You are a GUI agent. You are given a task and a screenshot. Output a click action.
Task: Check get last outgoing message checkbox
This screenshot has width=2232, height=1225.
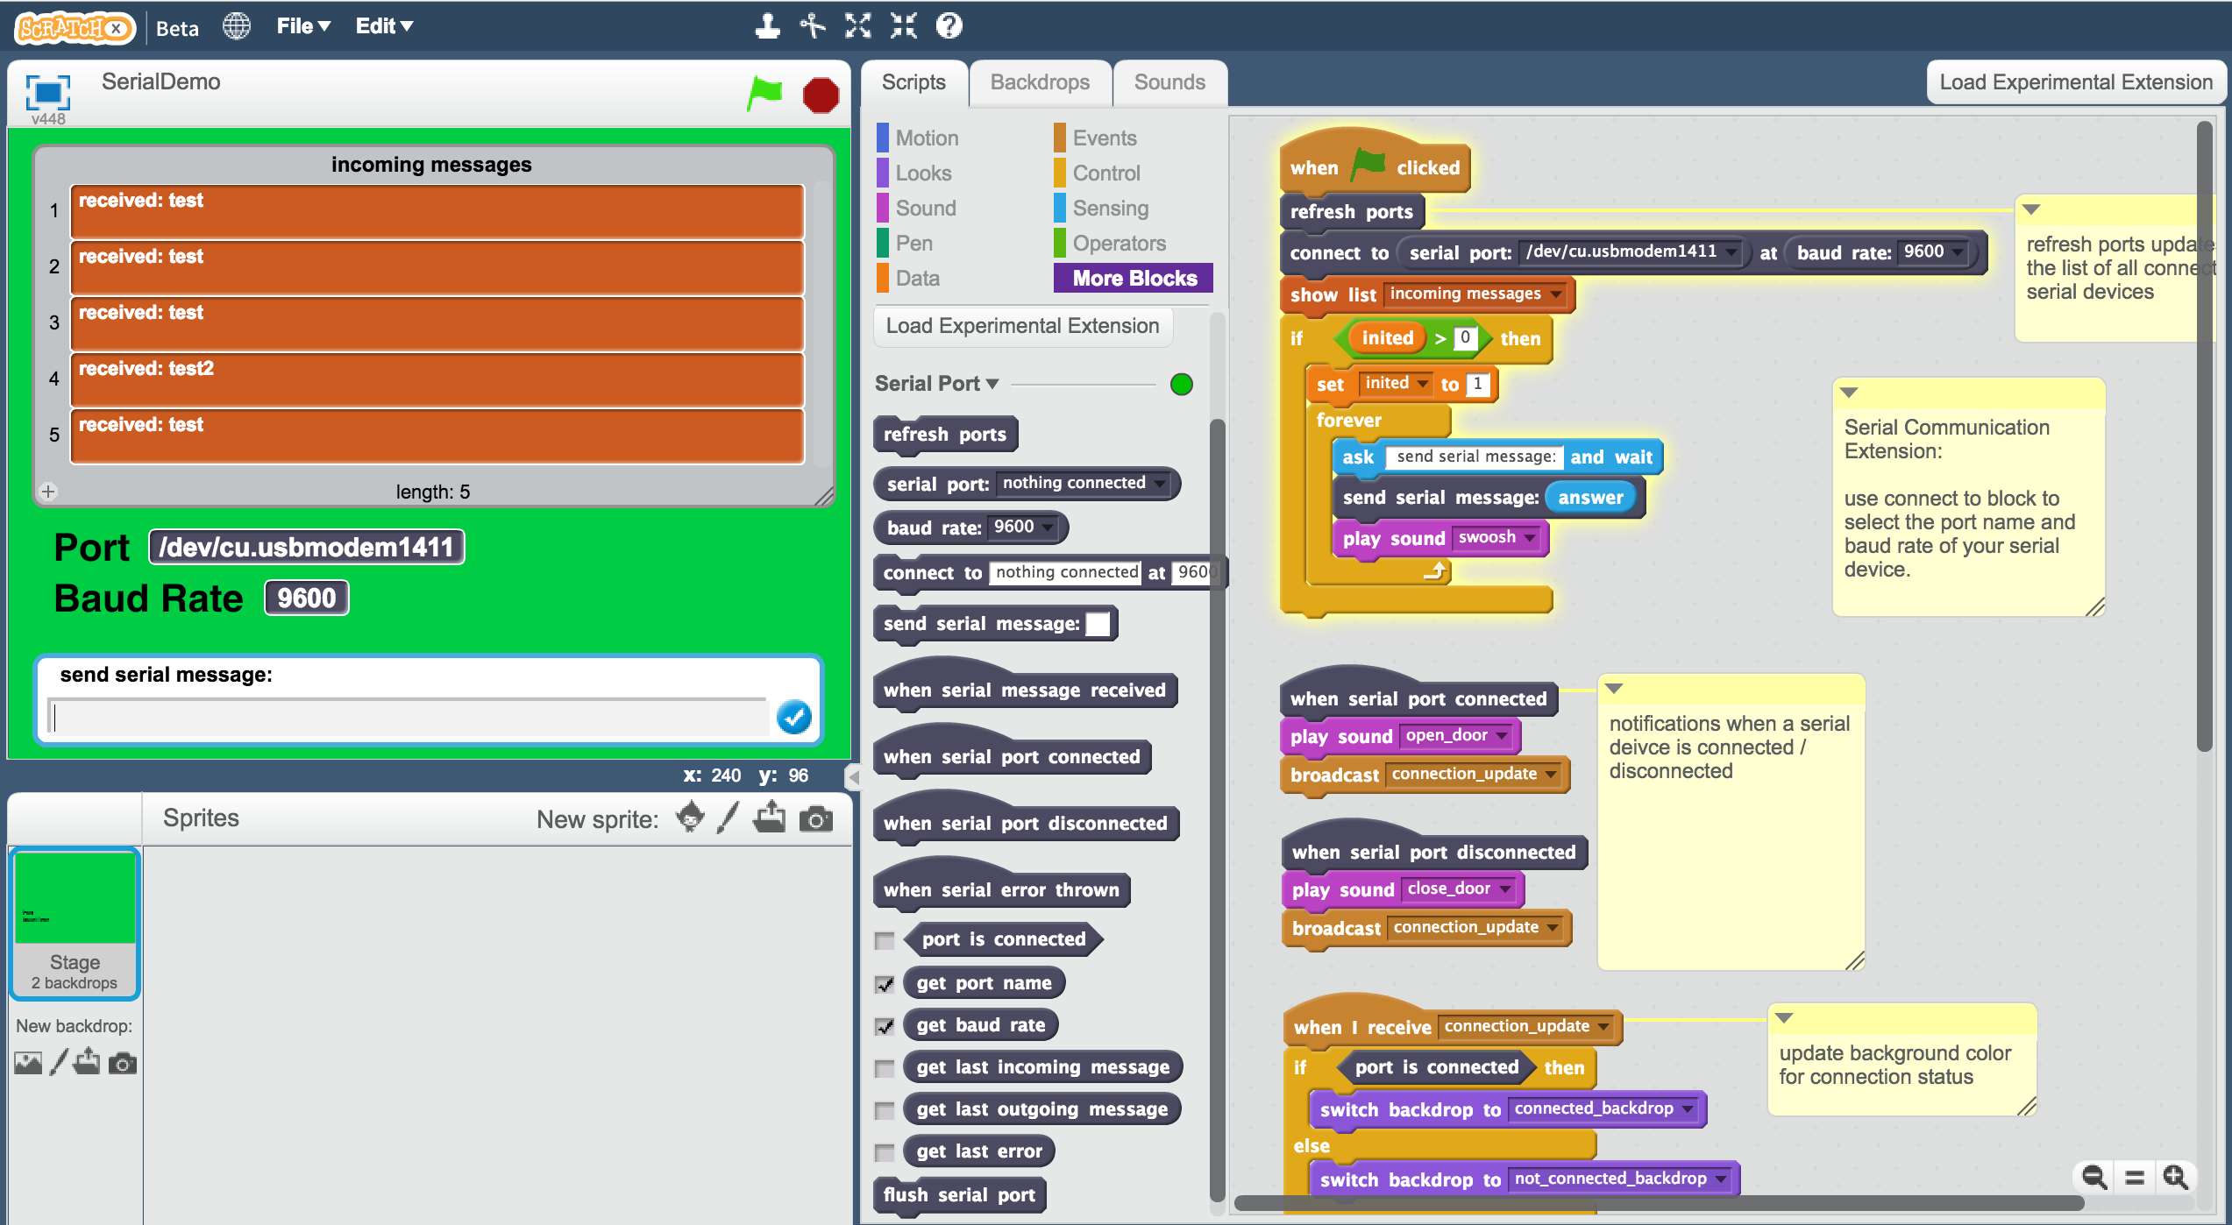(885, 1110)
